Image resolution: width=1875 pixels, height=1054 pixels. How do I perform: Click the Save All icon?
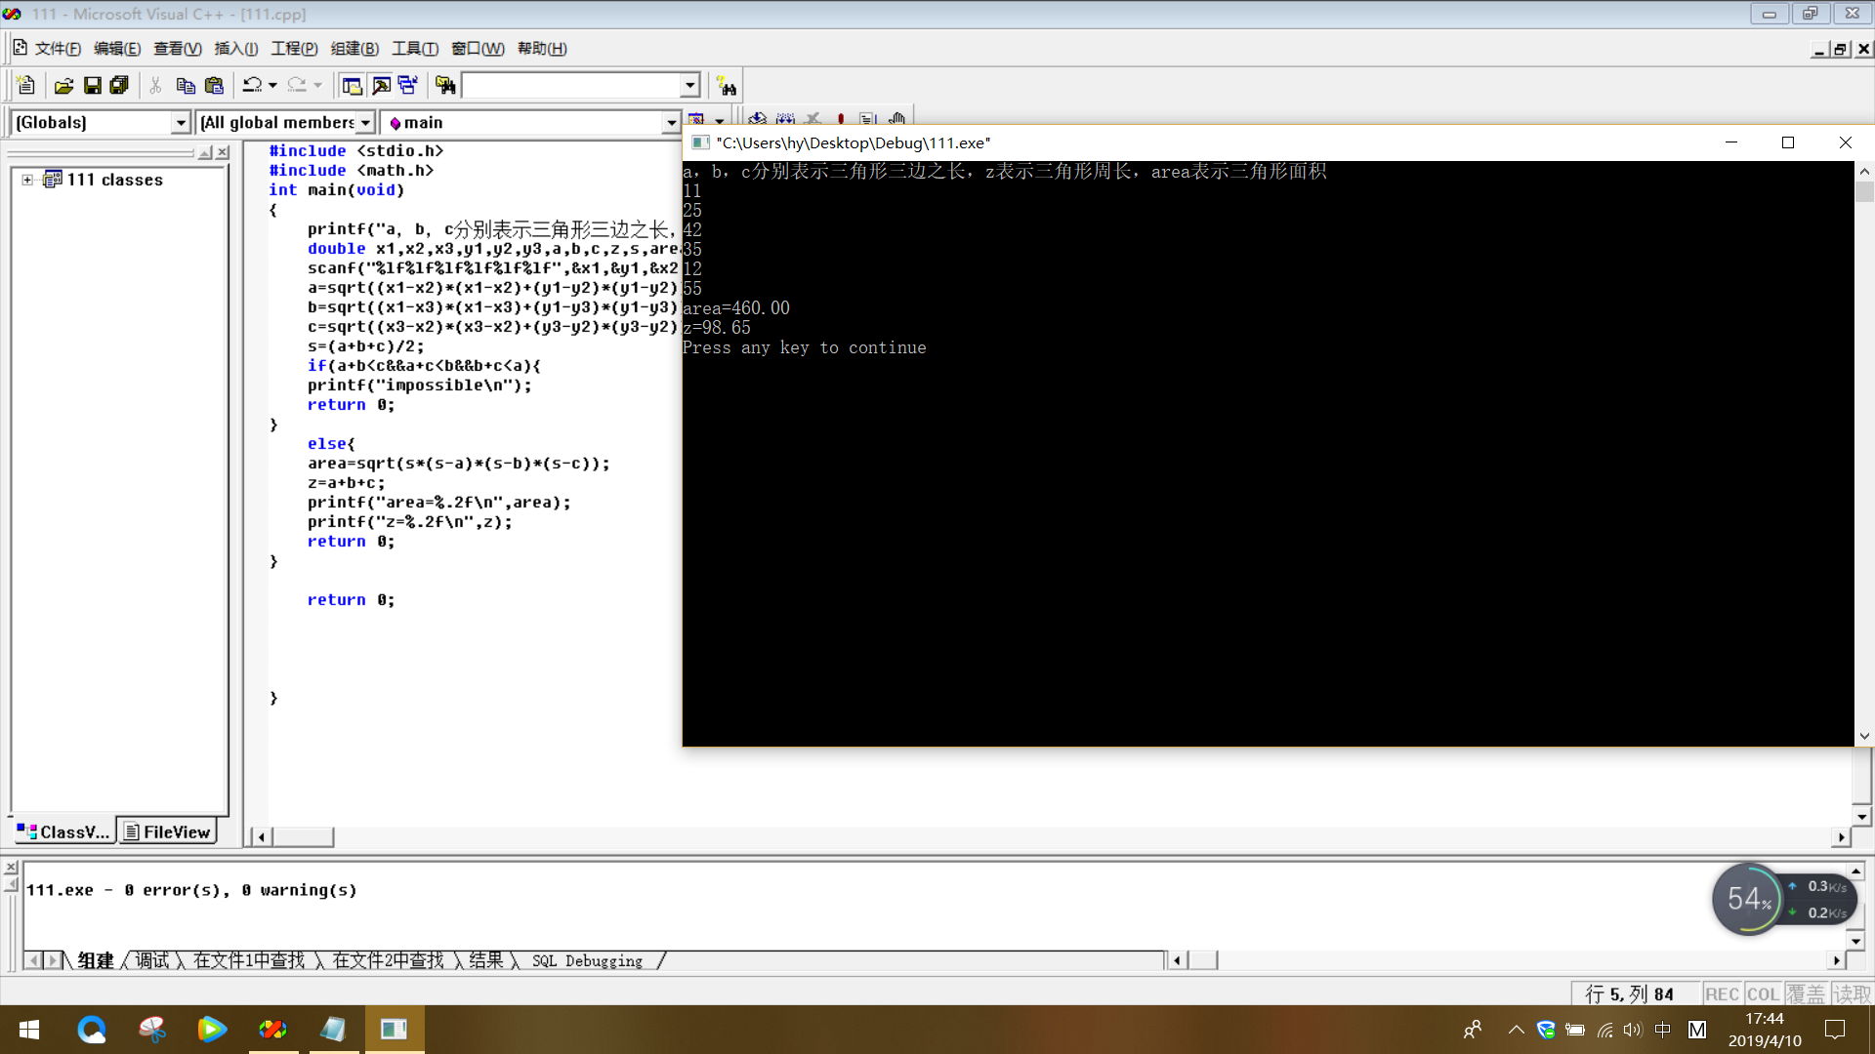coord(119,86)
